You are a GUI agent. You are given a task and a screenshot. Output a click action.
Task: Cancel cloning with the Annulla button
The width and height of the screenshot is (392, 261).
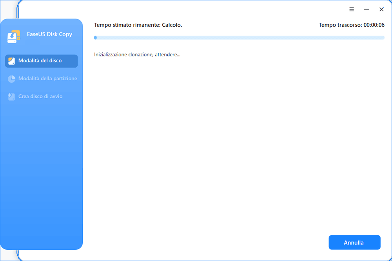point(354,242)
